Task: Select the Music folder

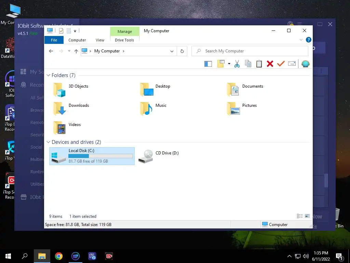Action: 153,109
